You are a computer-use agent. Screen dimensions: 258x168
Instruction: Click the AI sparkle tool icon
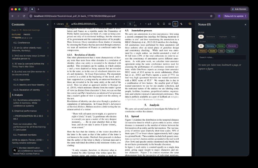pos(181,24)
